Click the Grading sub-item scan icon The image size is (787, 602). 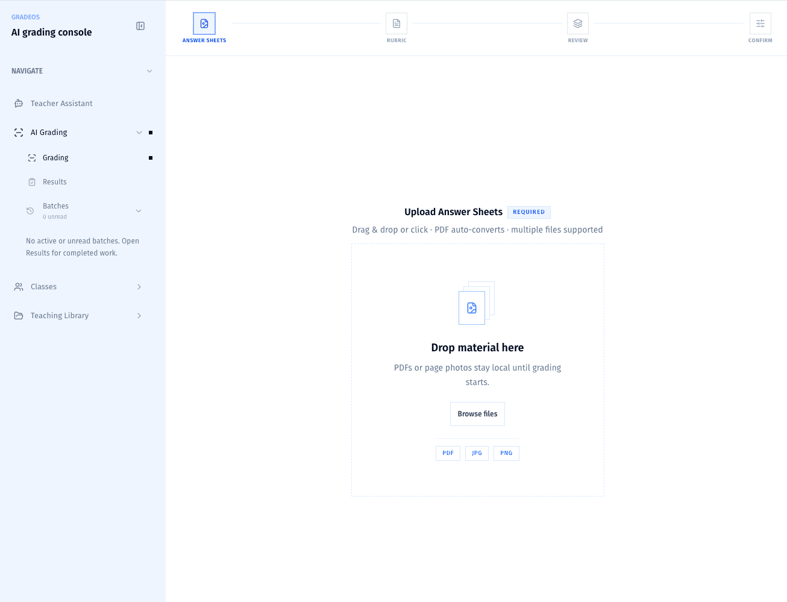pyautogui.click(x=32, y=158)
